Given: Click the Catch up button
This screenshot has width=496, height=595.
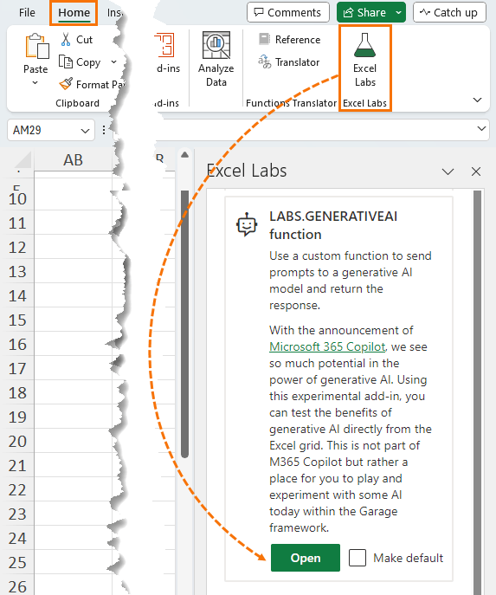Looking at the screenshot, I should click(x=449, y=12).
